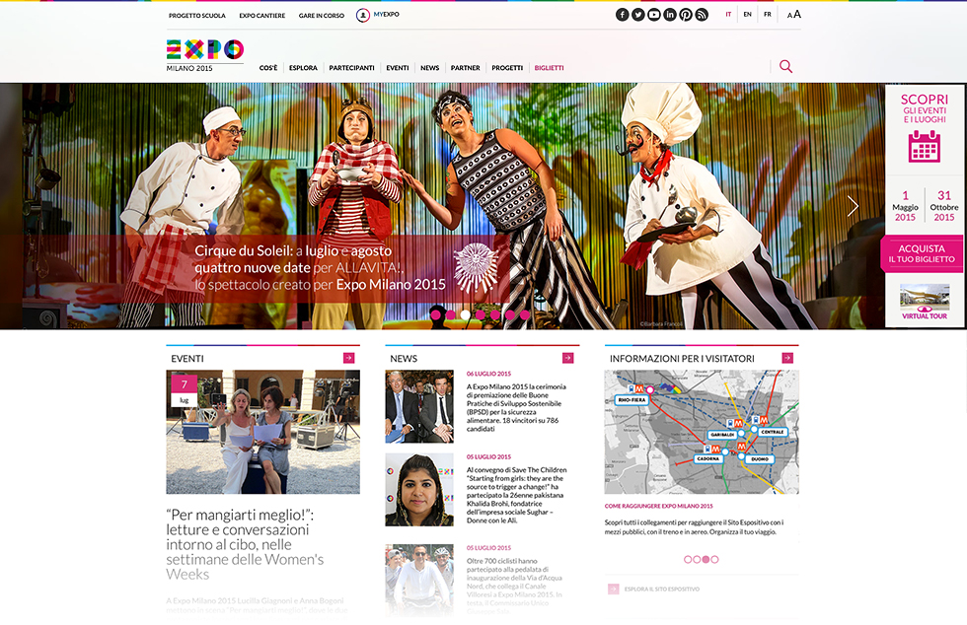Open the YouTube social icon
Viewport: 967px width, 625px height.
pos(653,15)
